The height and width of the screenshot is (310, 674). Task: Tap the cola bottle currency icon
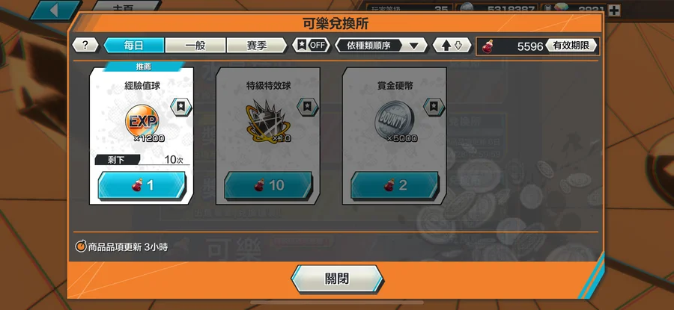tap(489, 46)
